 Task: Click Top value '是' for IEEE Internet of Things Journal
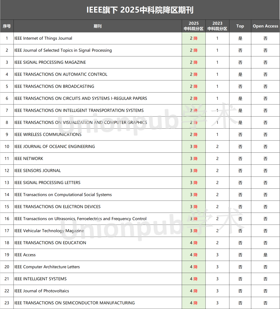[240, 38]
